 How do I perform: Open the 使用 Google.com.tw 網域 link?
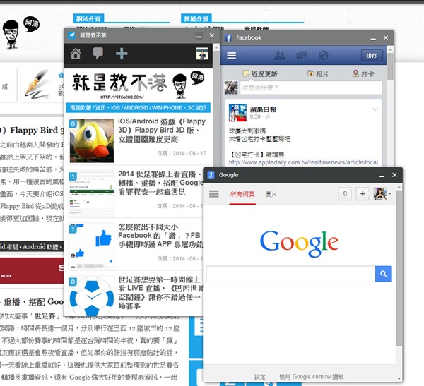pos(311,377)
